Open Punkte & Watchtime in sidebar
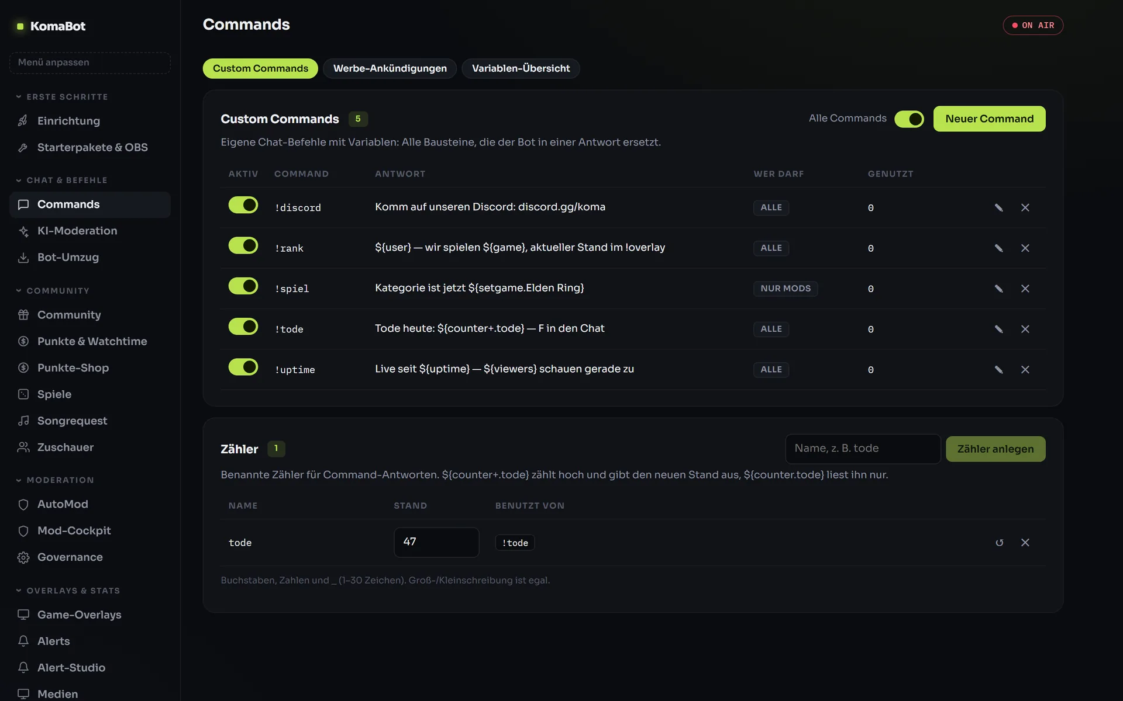The height and width of the screenshot is (701, 1123). [90, 342]
